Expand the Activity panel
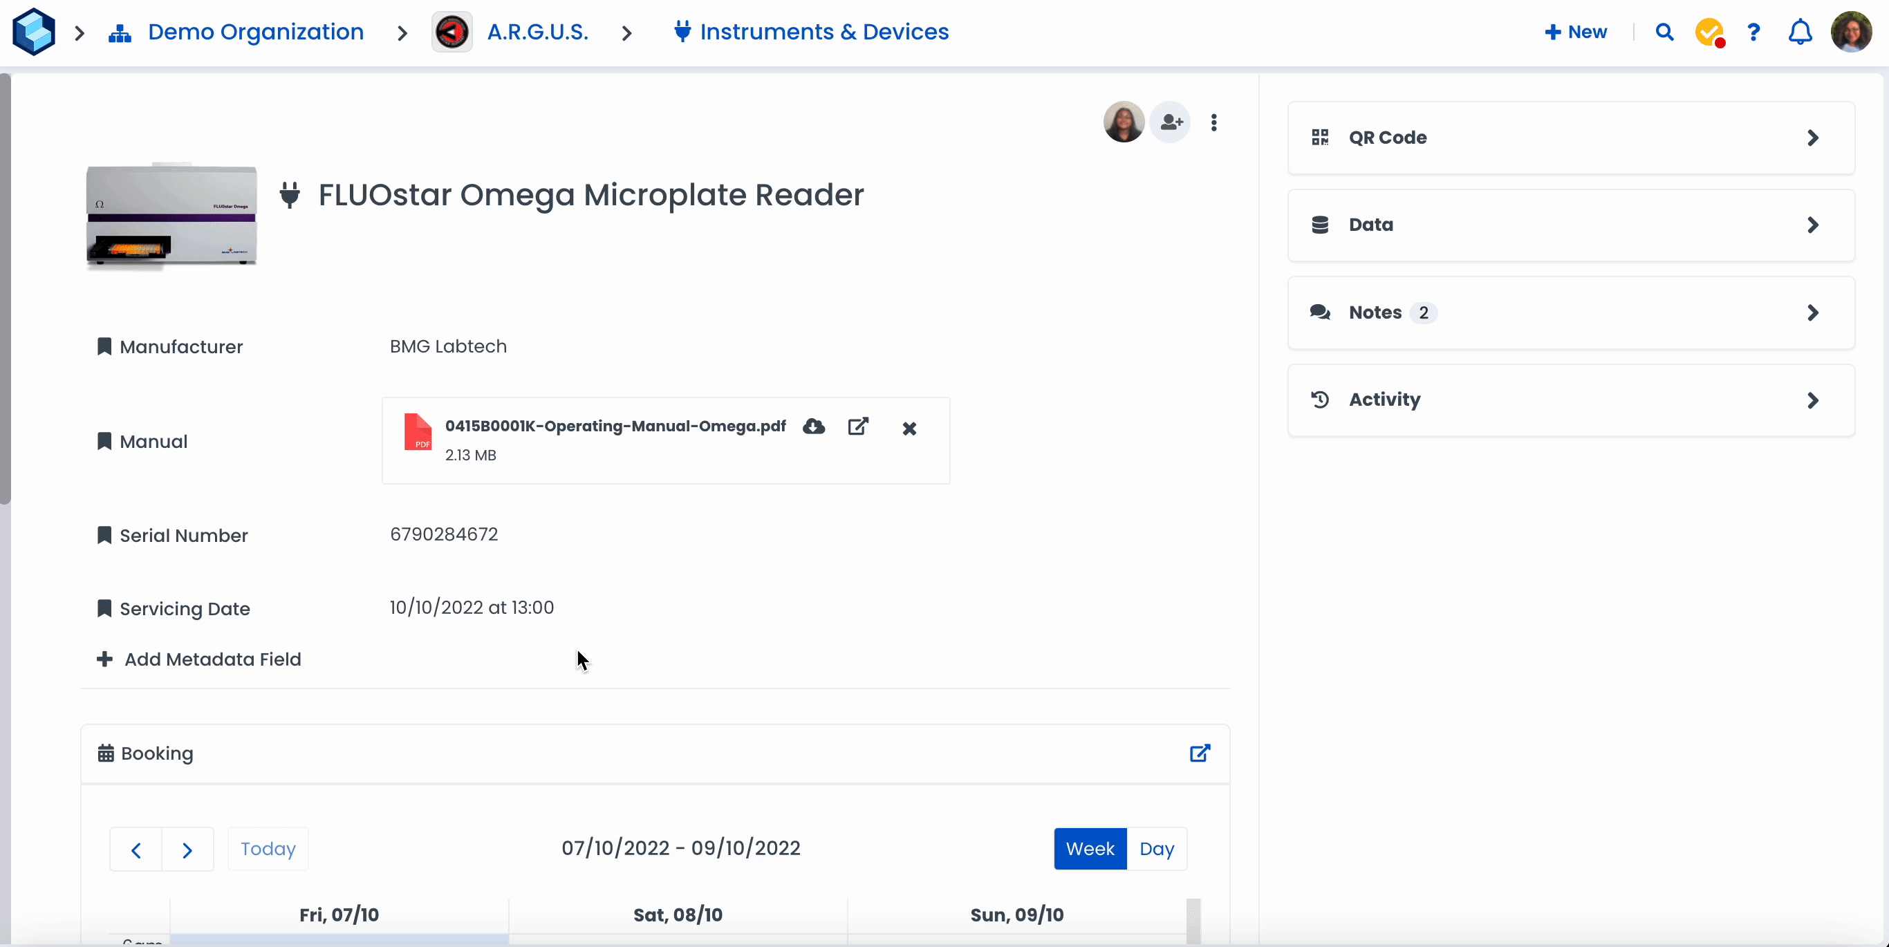This screenshot has width=1889, height=947. click(1571, 400)
